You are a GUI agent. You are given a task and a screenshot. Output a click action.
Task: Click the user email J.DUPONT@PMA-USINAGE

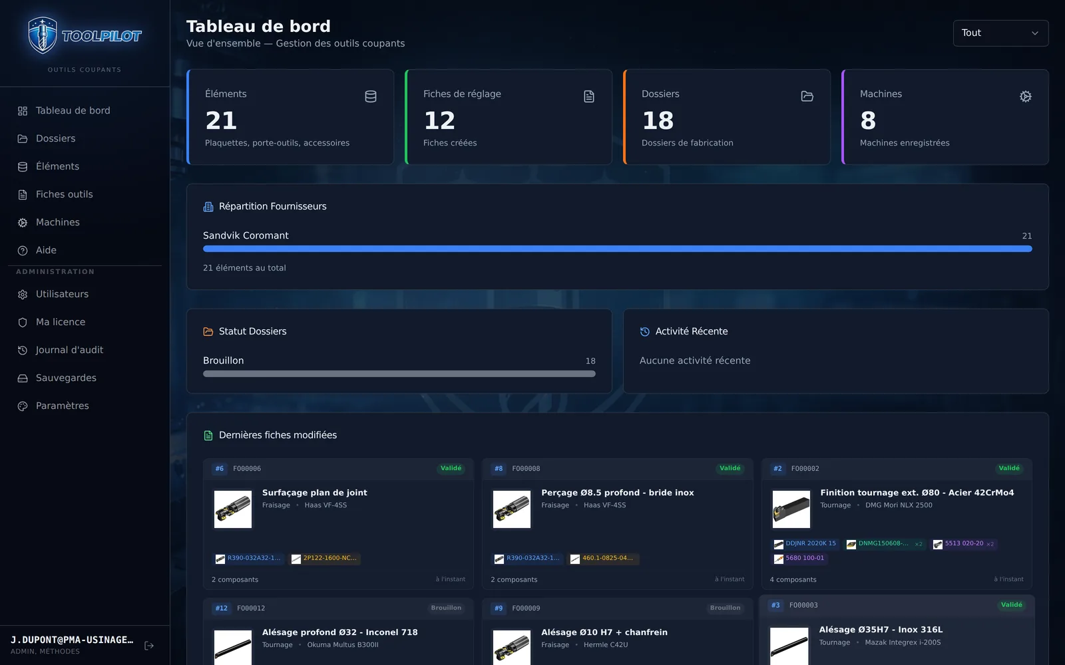(x=72, y=640)
